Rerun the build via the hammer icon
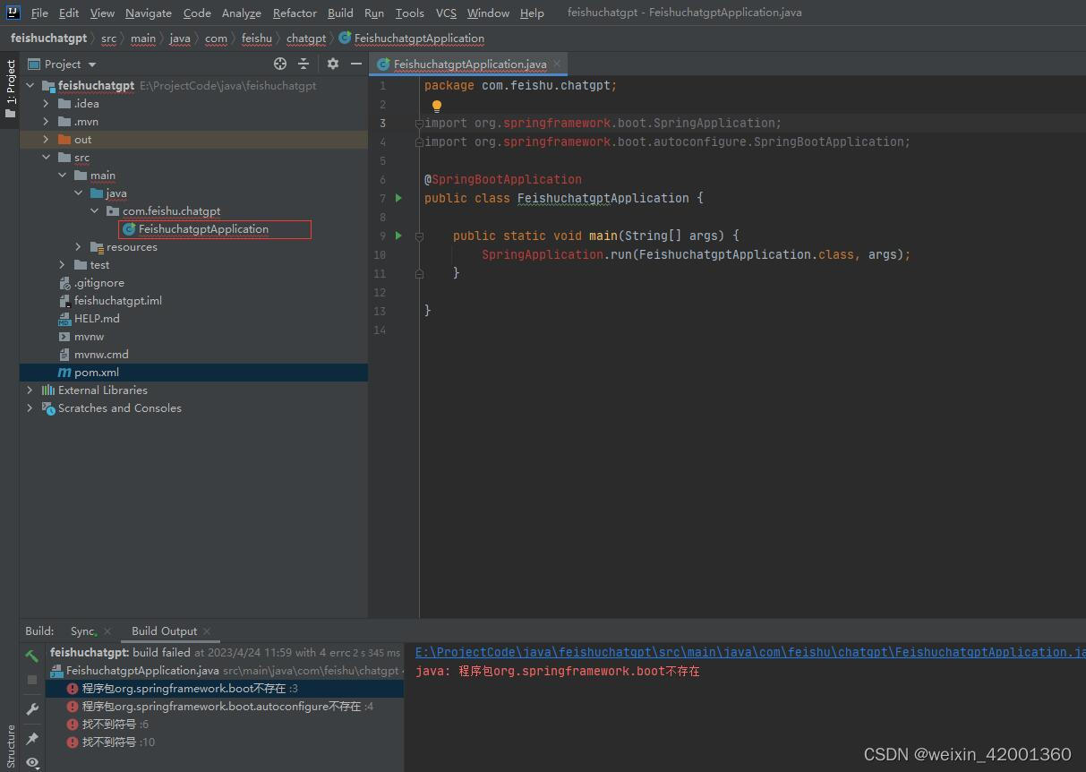The height and width of the screenshot is (772, 1086). tap(31, 656)
